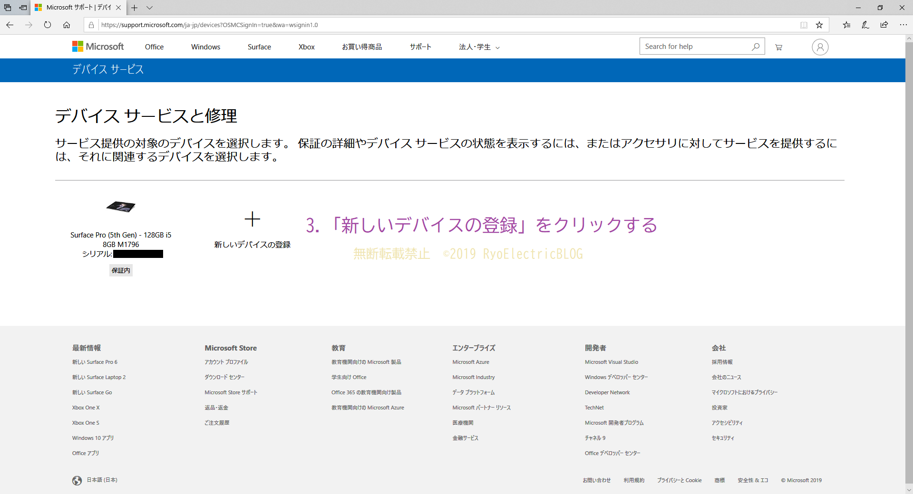The image size is (913, 494).
Task: Click the globe language icon
Action: click(x=77, y=481)
